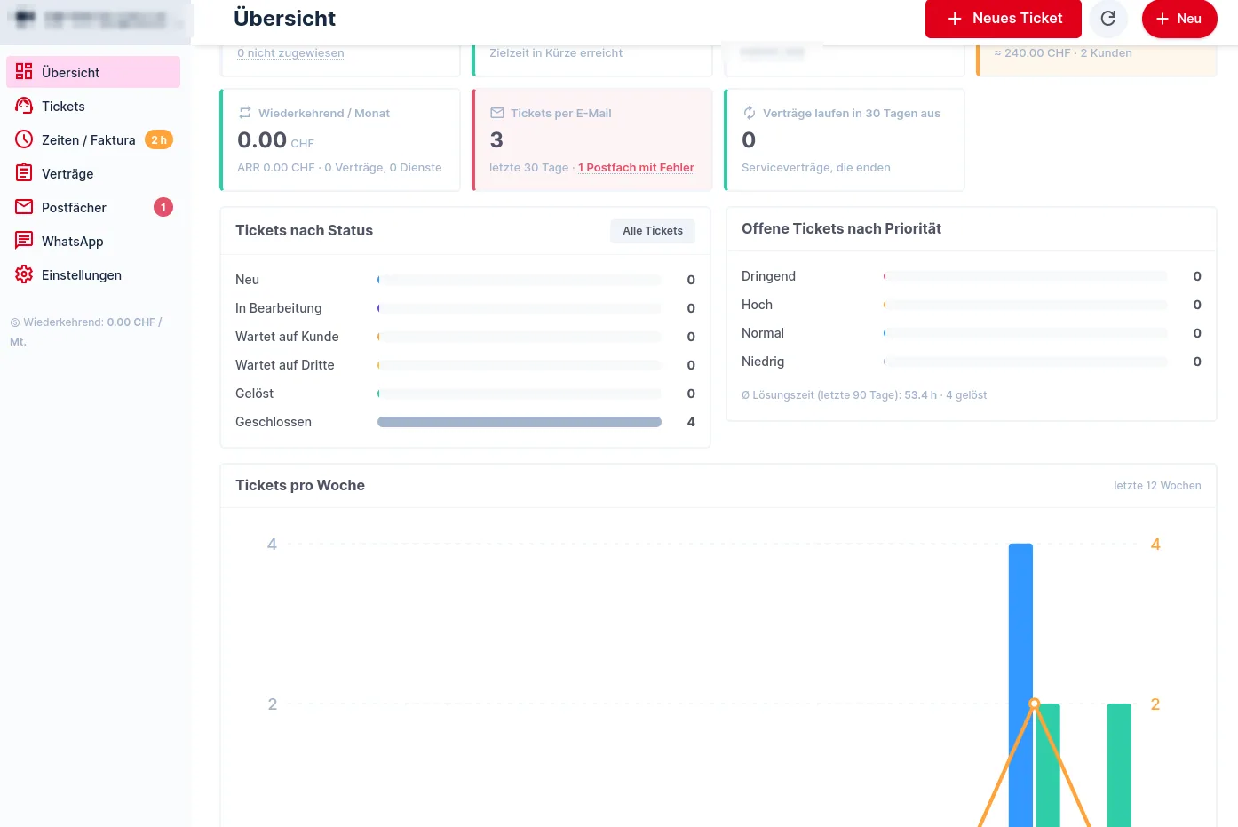This screenshot has width=1238, height=827.
Task: Click the 'Gelöst' status label
Action: [x=254, y=394]
